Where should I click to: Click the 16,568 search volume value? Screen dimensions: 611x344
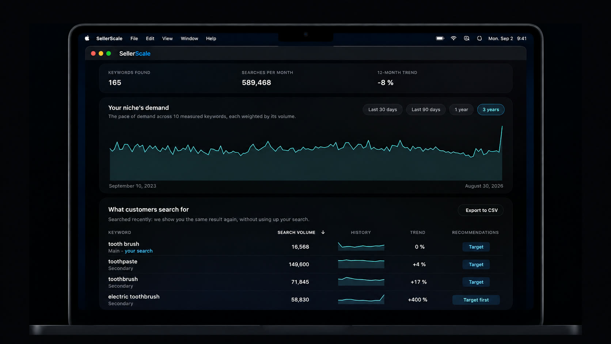pos(300,247)
